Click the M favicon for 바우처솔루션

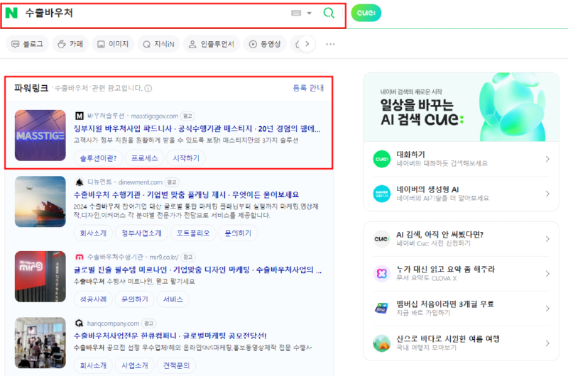80,116
